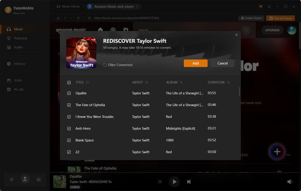
Task: Go back with the browser back arrow
Action: [65, 18]
